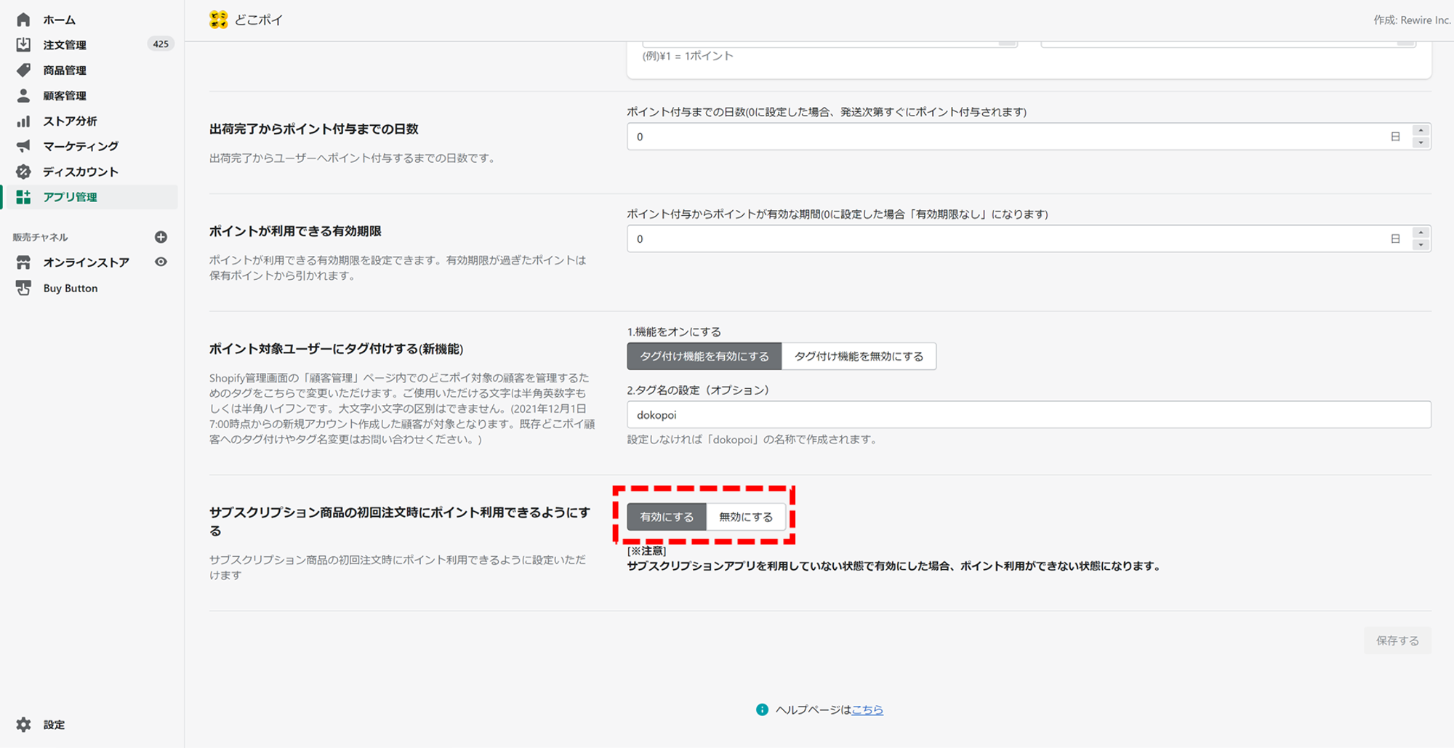
Task: Select 無効にする for subscription points
Action: pyautogui.click(x=746, y=517)
